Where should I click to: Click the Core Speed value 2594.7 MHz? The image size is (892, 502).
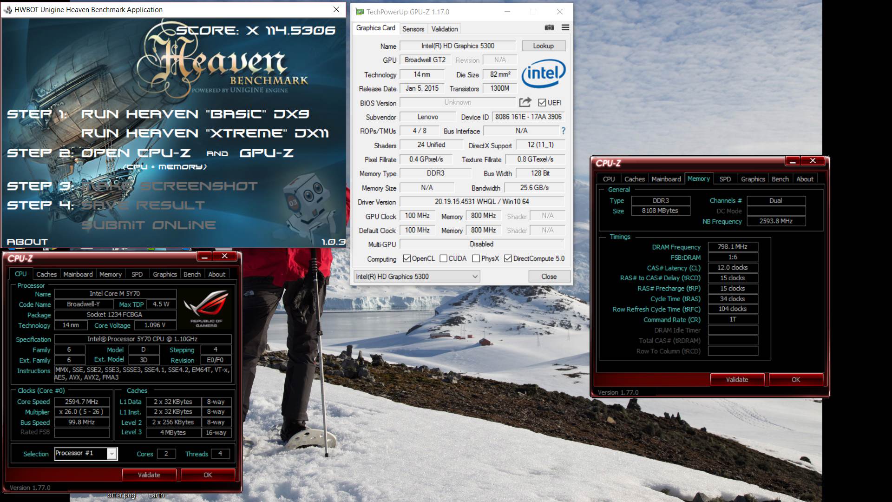pyautogui.click(x=82, y=402)
